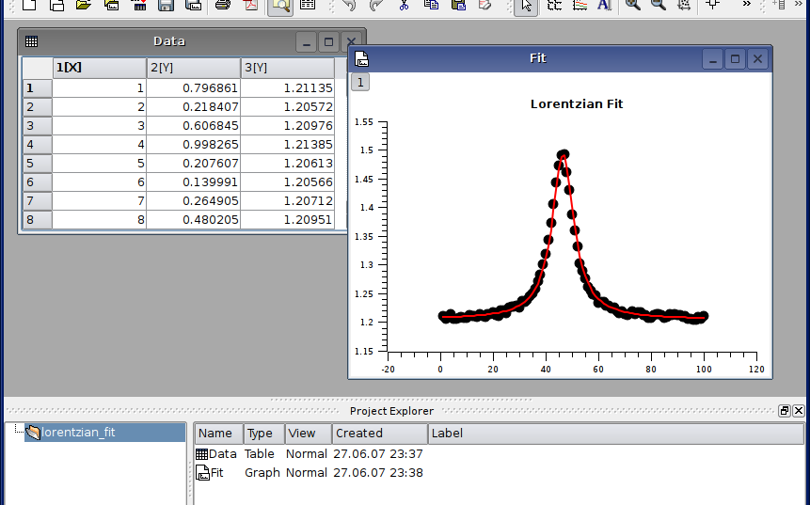The width and height of the screenshot is (810, 505).
Task: Zoom in on the graph
Action: 633,5
